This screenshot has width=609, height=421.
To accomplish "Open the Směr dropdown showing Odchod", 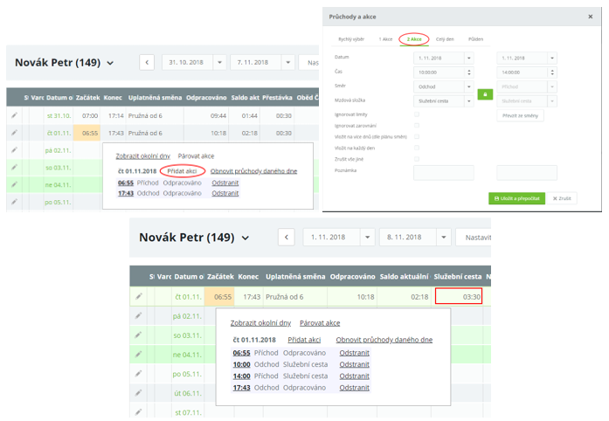I will pos(443,86).
